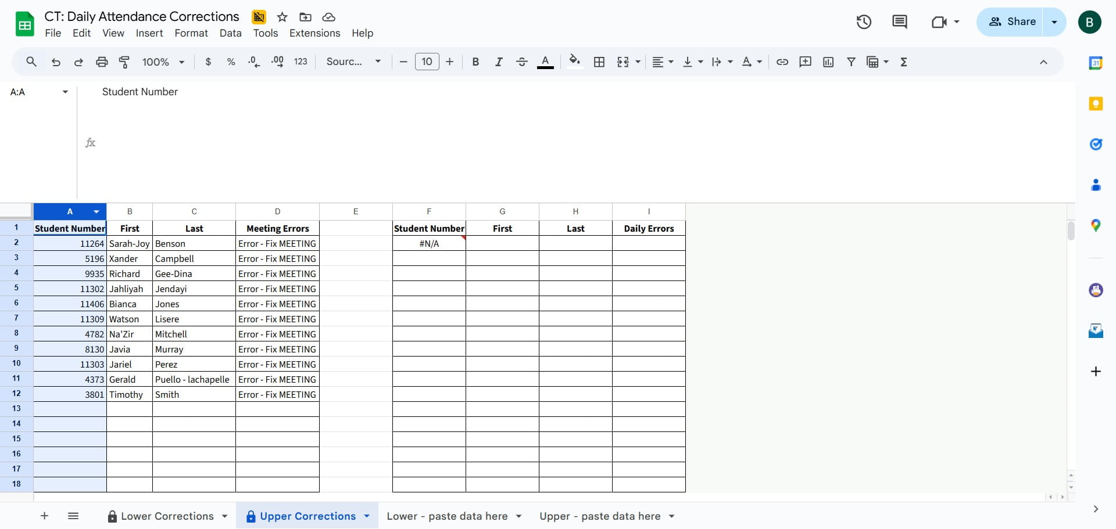The width and height of the screenshot is (1116, 529).
Task: Open the Data menu
Action: click(x=230, y=33)
